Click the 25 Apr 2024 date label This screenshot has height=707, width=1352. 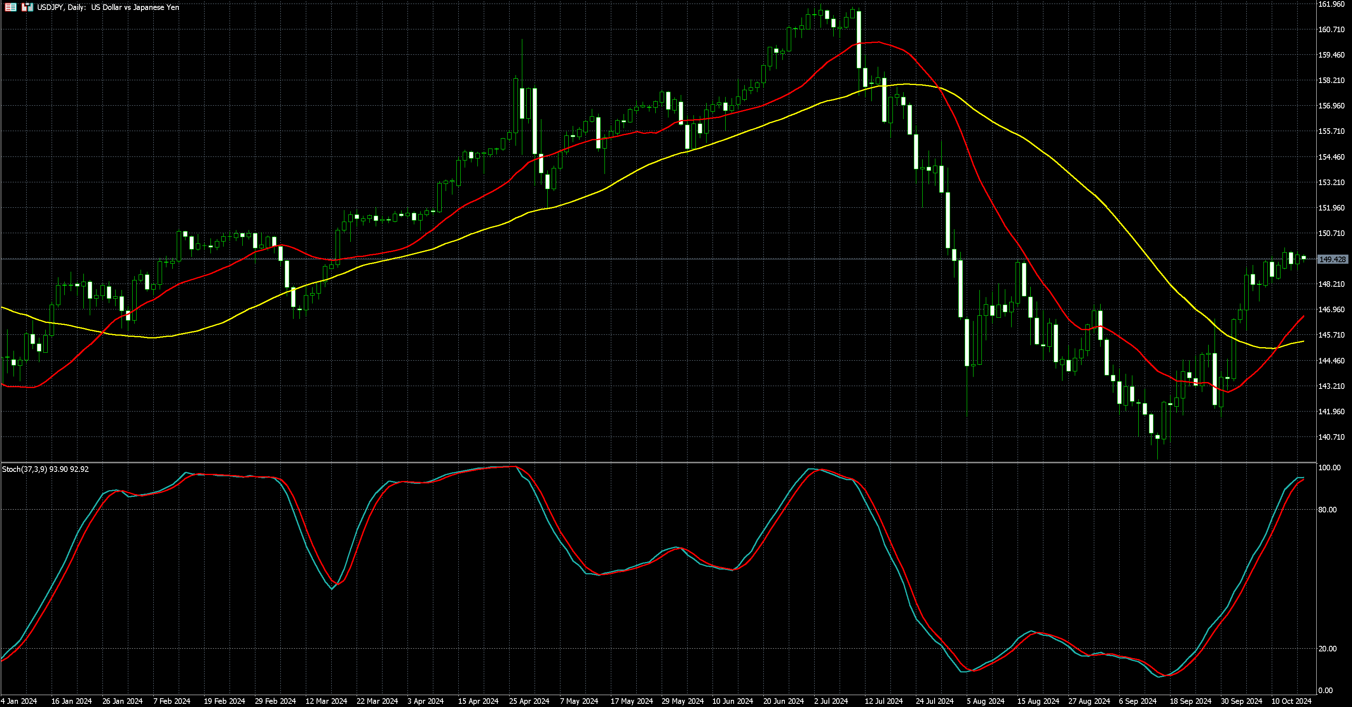529,701
